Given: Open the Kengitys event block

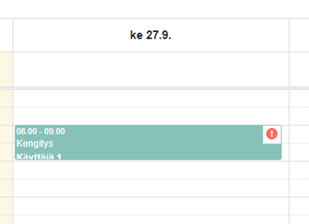Looking at the screenshot, I should click(148, 142).
